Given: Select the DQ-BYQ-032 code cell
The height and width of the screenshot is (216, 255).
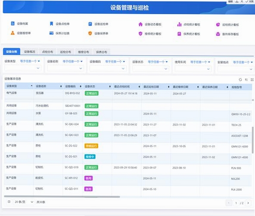Looking at the screenshot, I should [72, 93].
